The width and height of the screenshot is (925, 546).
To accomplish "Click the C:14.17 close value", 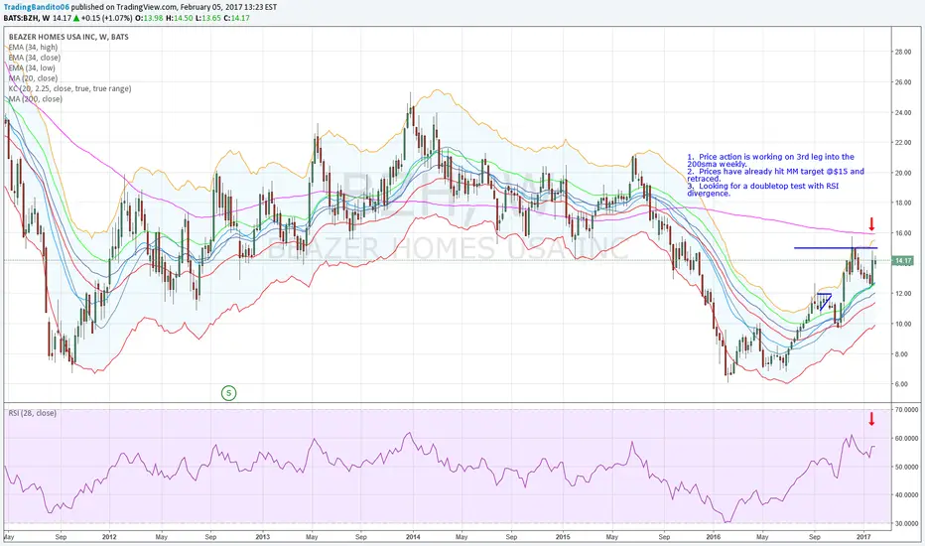I will (x=236, y=18).
